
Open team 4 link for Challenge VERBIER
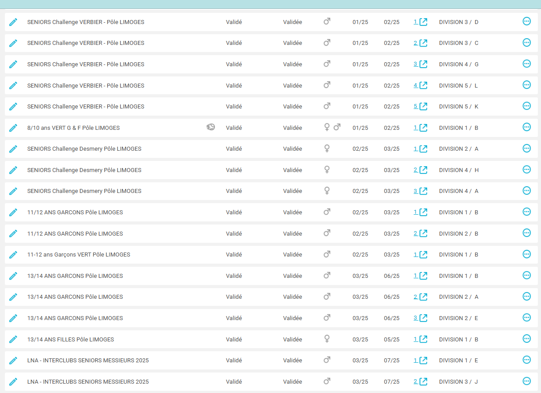click(420, 85)
